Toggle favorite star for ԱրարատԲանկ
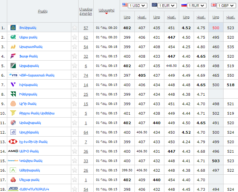The image size is (238, 192). click(75, 47)
